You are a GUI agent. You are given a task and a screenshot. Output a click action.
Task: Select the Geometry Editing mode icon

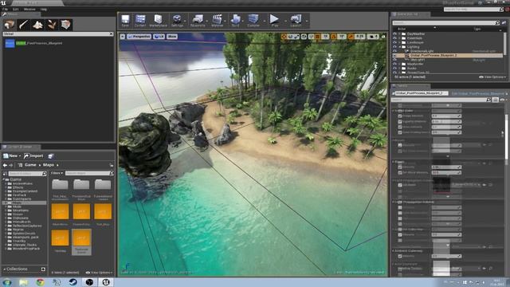[x=65, y=25]
